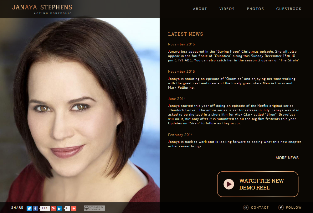Share via the LinkedIn icon
Screen dimensions: 313x213
[x=60, y=208]
